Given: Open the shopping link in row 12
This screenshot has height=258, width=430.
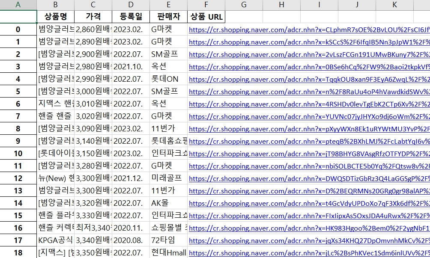Looking at the screenshot, I should (x=309, y=178).
